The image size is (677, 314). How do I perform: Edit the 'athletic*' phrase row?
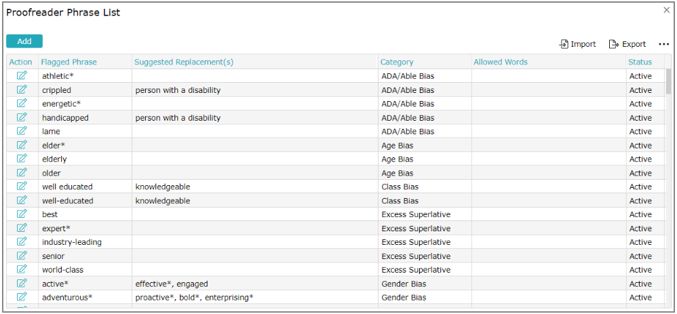pyautogui.click(x=22, y=75)
